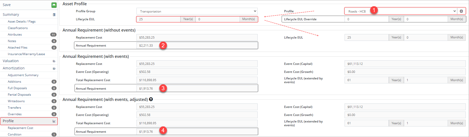Click Total Replacement Cost field in with events section
Viewport: 469px width, 137px height.
tap(197, 80)
